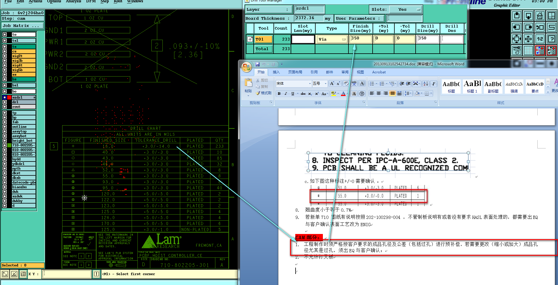Expand the Paragraph dialog launcher in Word
Image resolution: width=558 pixels, height=285 pixels.
pos(435,102)
